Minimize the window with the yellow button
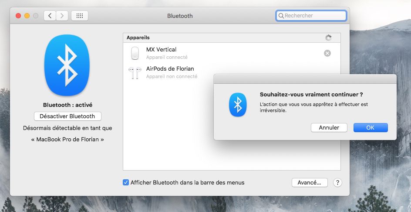411x212 pixels. tap(27, 16)
